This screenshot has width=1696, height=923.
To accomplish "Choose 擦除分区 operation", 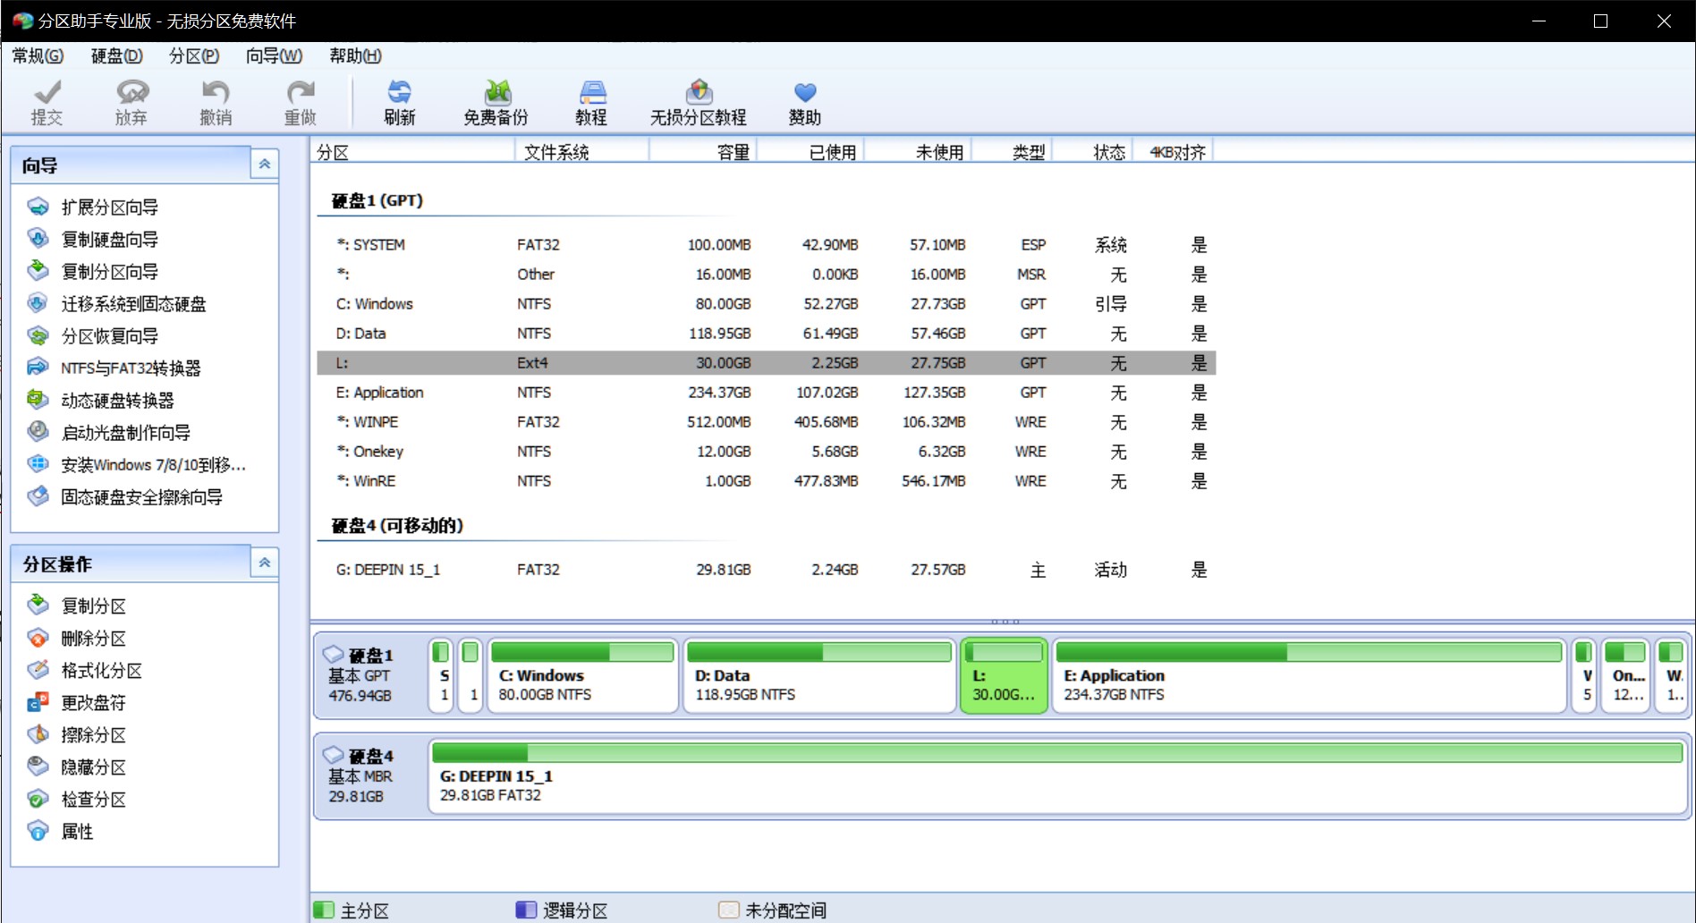I will [x=77, y=735].
